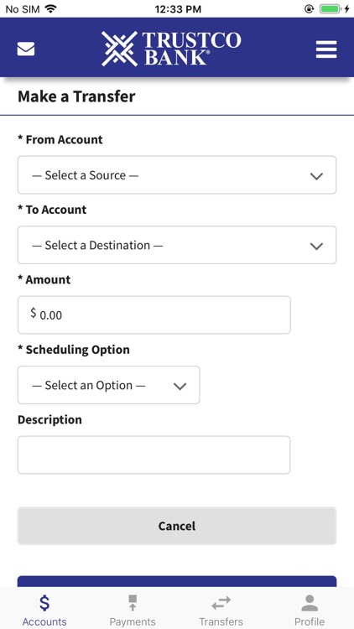This screenshot has height=629, width=354.
Task: Switch to the Transfers tab label
Action: tap(221, 621)
